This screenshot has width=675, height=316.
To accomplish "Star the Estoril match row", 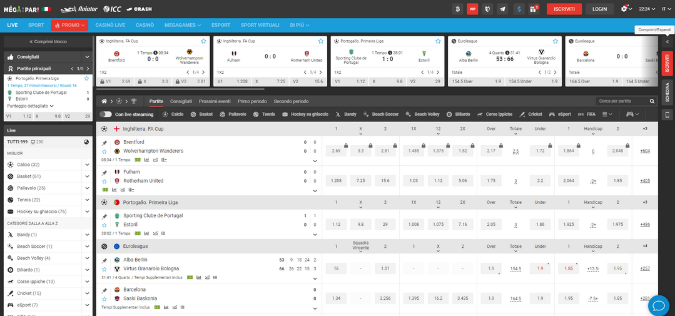I will click(104, 225).
